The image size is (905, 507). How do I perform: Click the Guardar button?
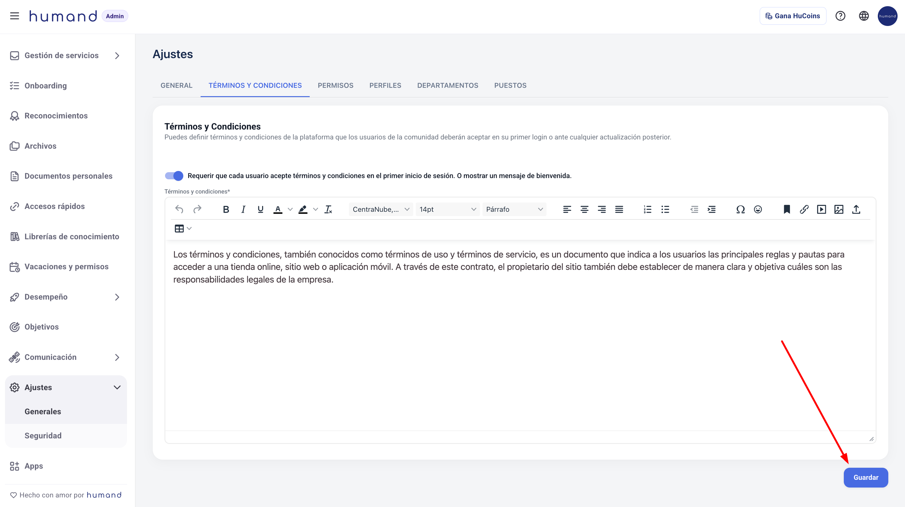point(866,478)
